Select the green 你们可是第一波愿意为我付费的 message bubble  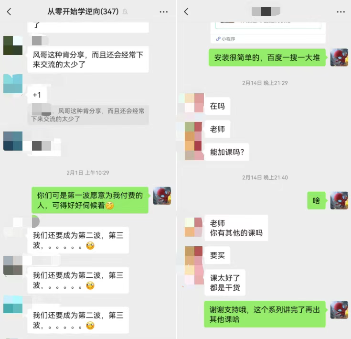point(90,200)
